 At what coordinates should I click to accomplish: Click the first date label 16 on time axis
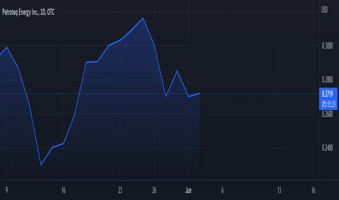pos(63,190)
